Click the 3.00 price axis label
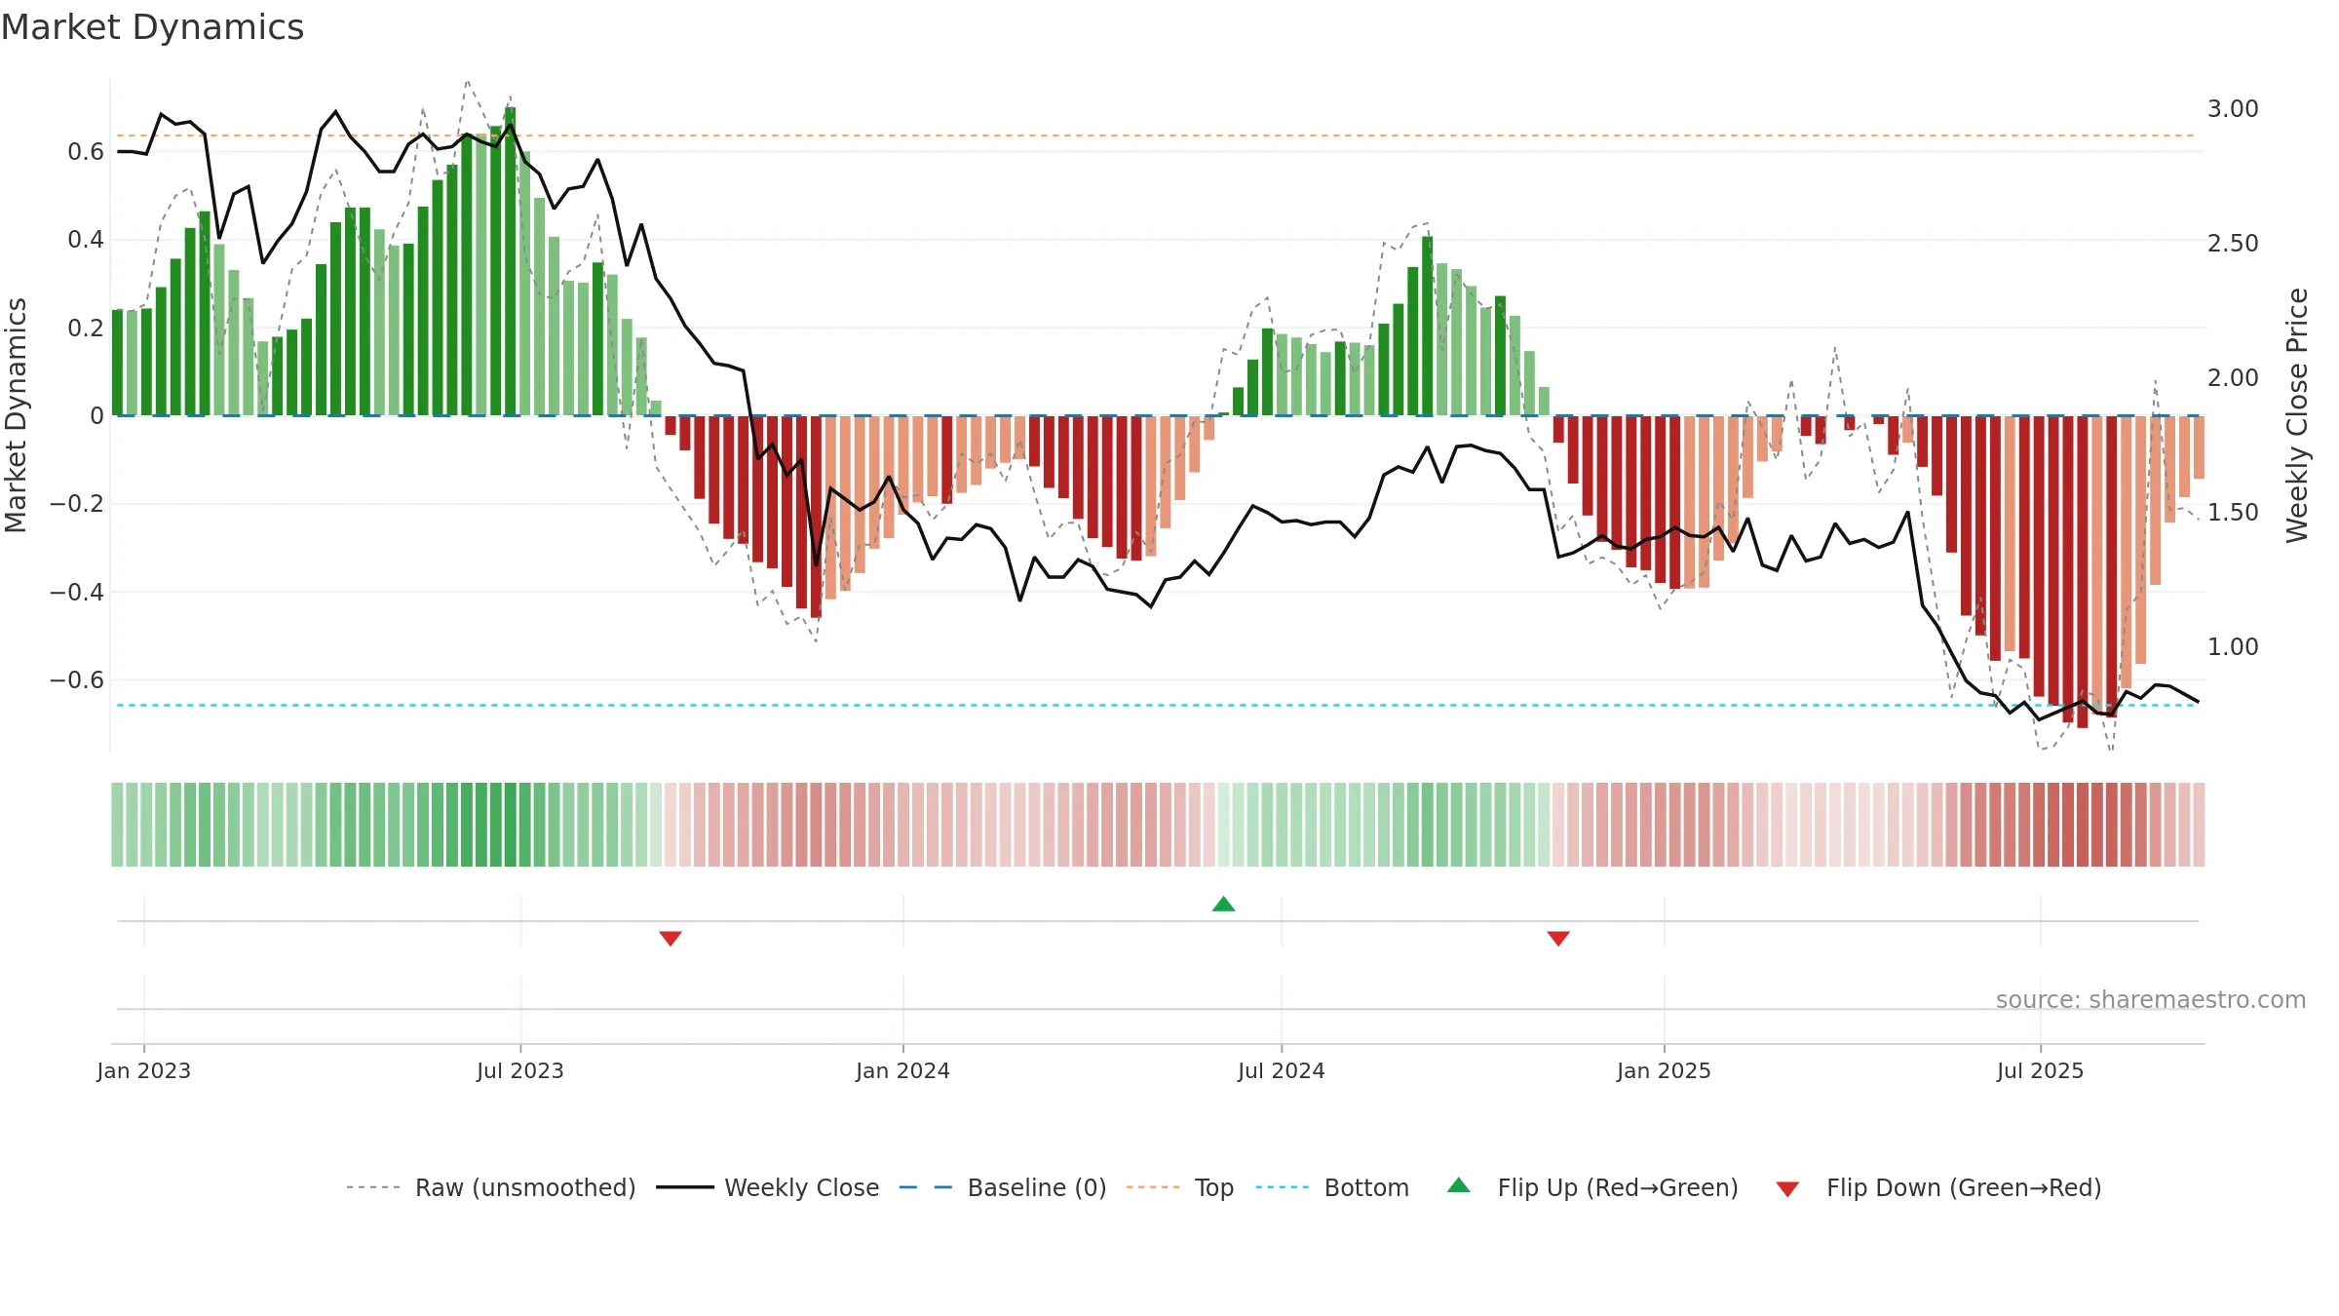 coord(2233,108)
